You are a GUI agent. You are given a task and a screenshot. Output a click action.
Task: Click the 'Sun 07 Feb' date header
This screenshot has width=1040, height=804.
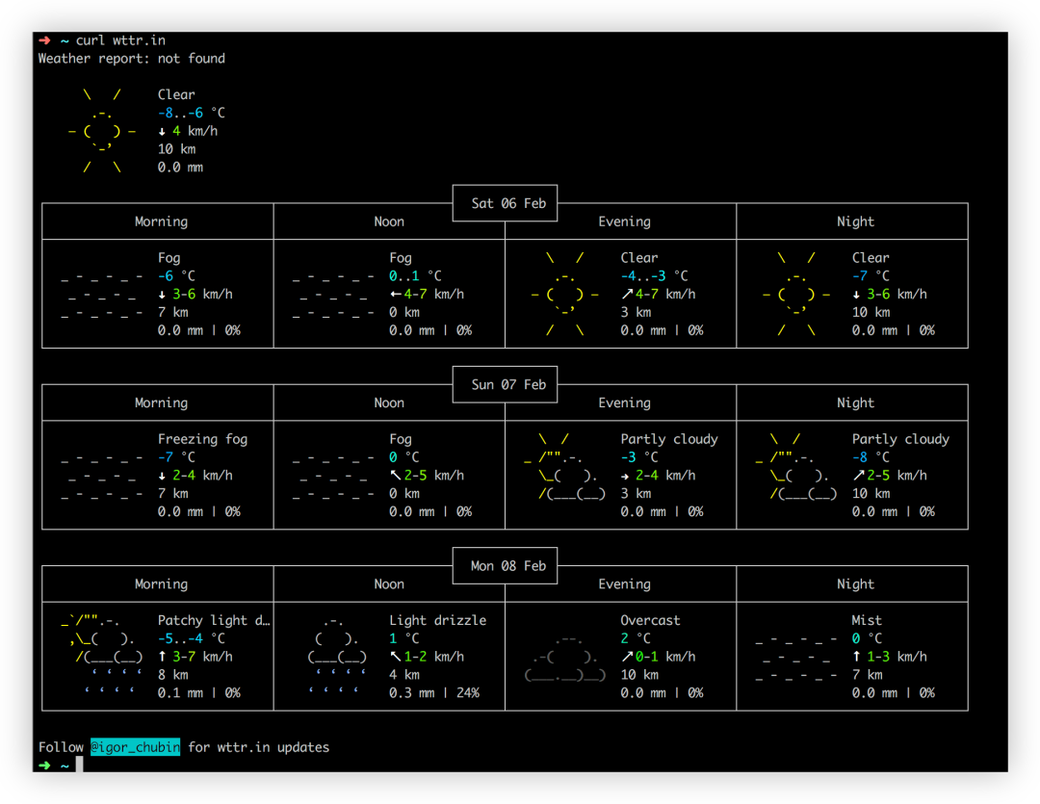(508, 384)
